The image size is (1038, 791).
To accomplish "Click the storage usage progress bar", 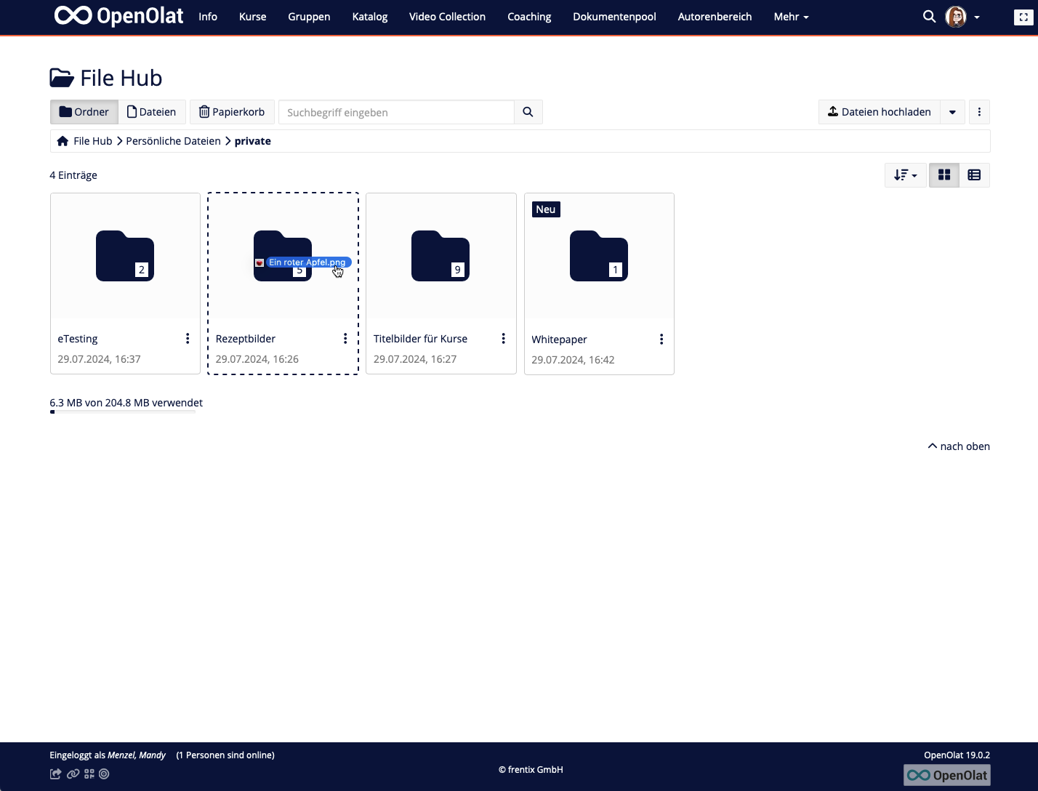I will tap(122, 412).
